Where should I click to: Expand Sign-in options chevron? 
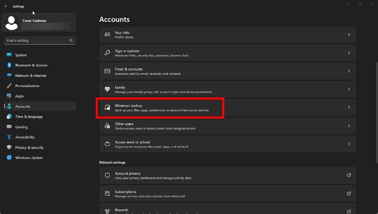click(x=349, y=53)
